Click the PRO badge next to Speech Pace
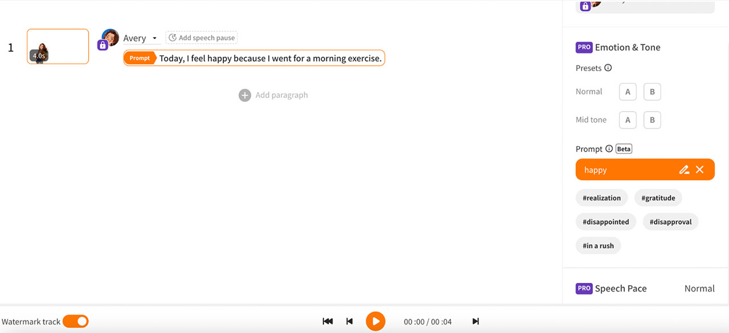The width and height of the screenshot is (729, 333). tap(584, 289)
